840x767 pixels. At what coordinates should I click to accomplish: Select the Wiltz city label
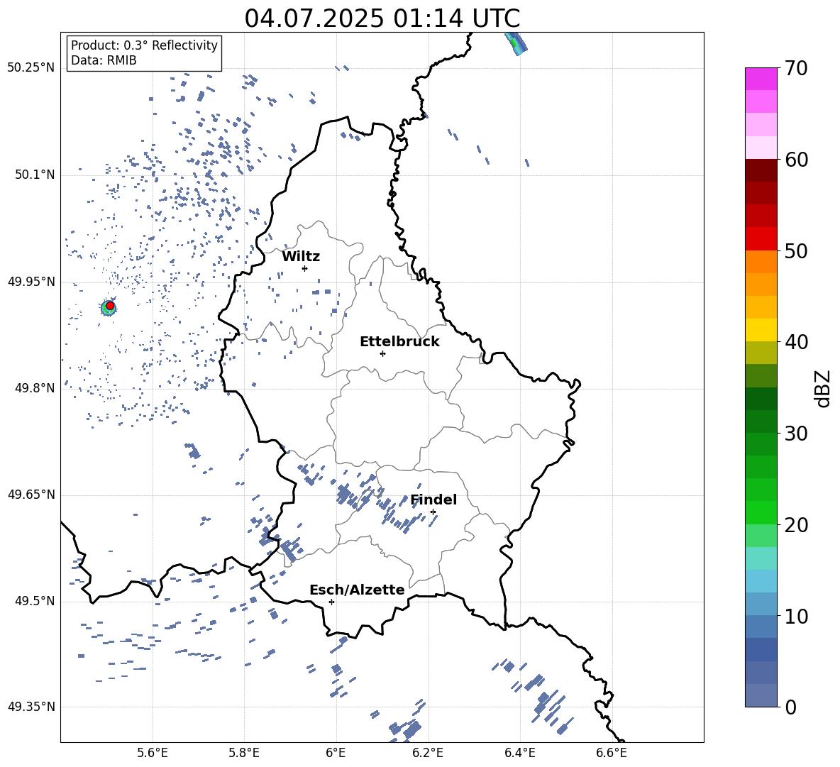click(x=301, y=257)
